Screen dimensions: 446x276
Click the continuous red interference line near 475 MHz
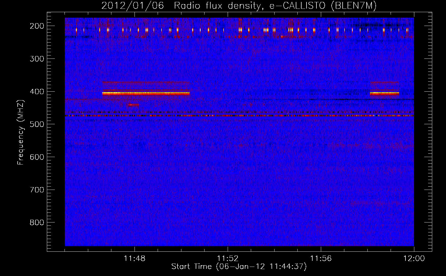click(239, 115)
